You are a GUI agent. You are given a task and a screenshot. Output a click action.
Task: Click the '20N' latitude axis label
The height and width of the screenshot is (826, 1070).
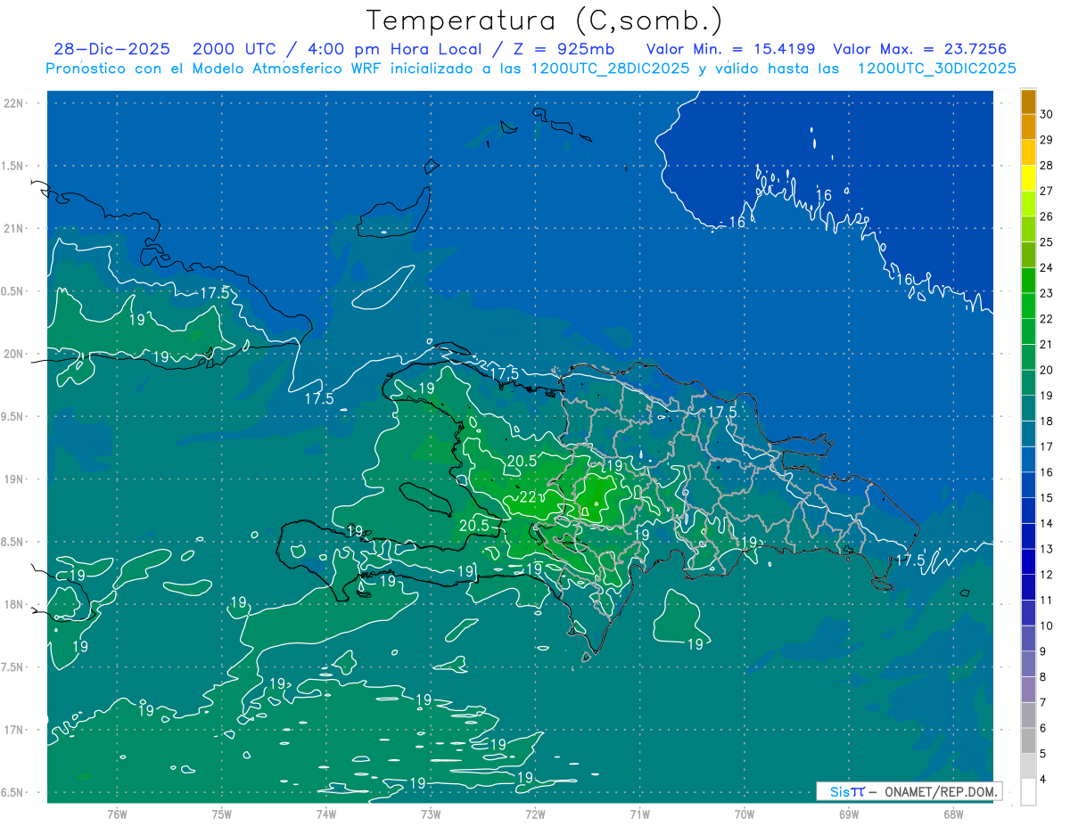13,354
